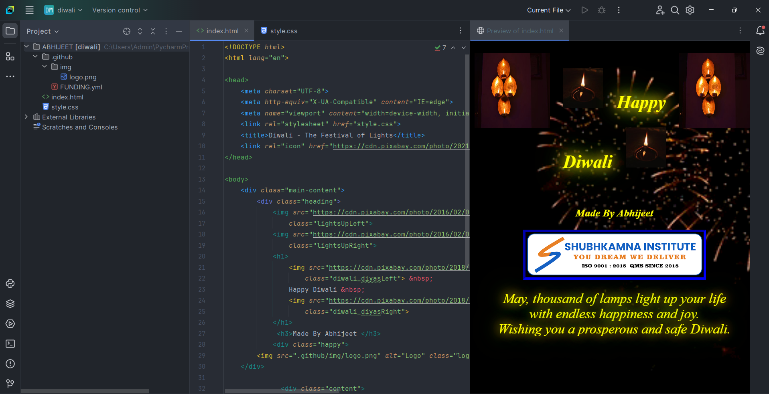
Task: Switch to style.css editor tab
Action: tap(279, 31)
